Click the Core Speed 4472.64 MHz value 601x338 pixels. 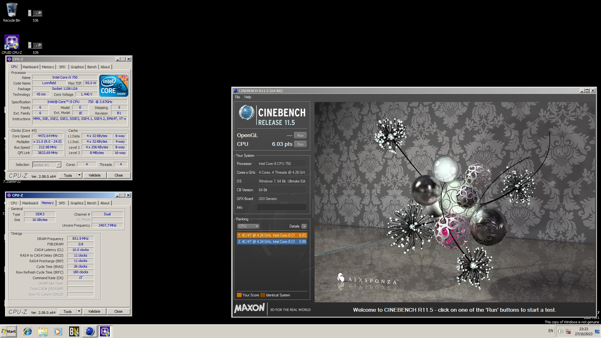tap(48, 136)
